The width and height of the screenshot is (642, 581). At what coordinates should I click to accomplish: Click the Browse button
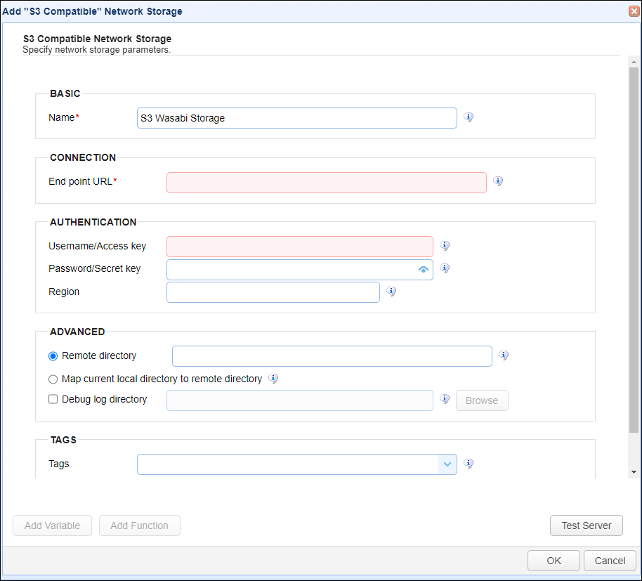(482, 400)
